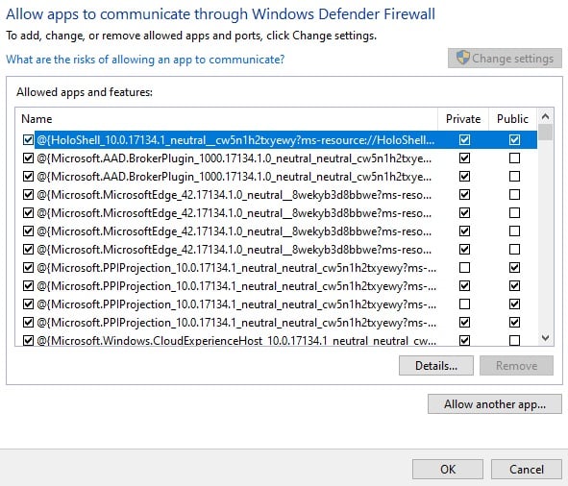Click the scrollbar thumb in the apps list
The height and width of the screenshot is (486, 568).
(545, 133)
